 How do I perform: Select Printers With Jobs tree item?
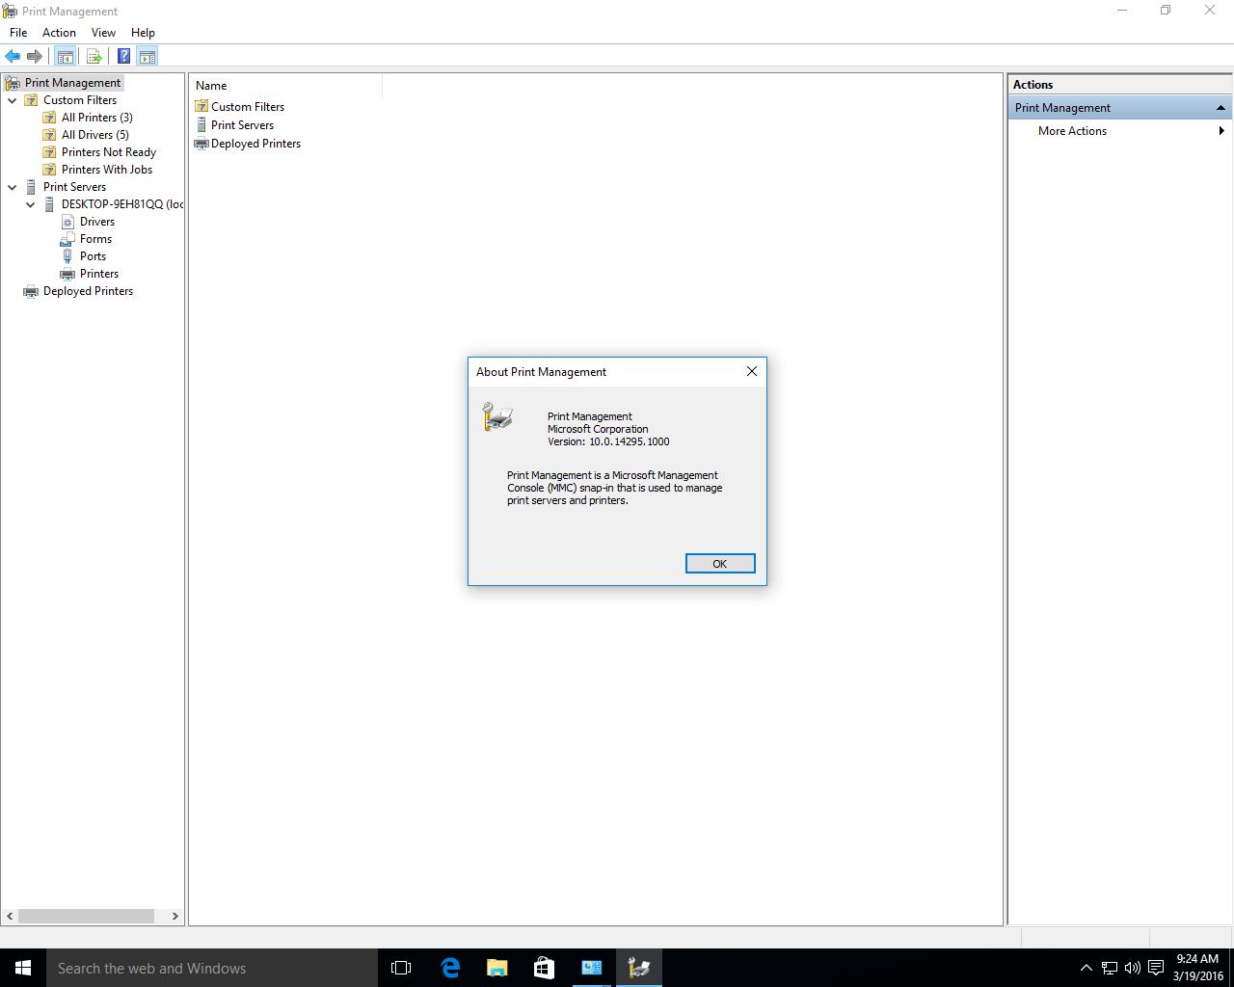click(x=107, y=170)
